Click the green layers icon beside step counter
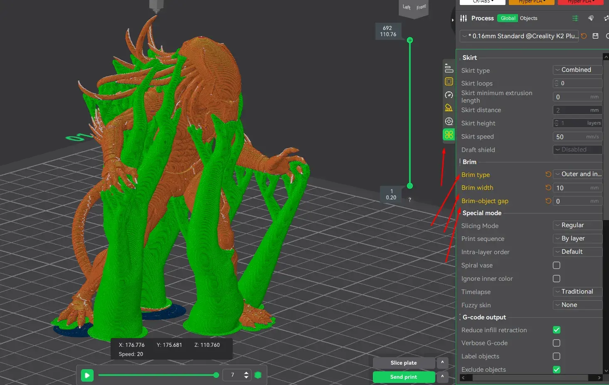The image size is (609, 385). pyautogui.click(x=258, y=375)
